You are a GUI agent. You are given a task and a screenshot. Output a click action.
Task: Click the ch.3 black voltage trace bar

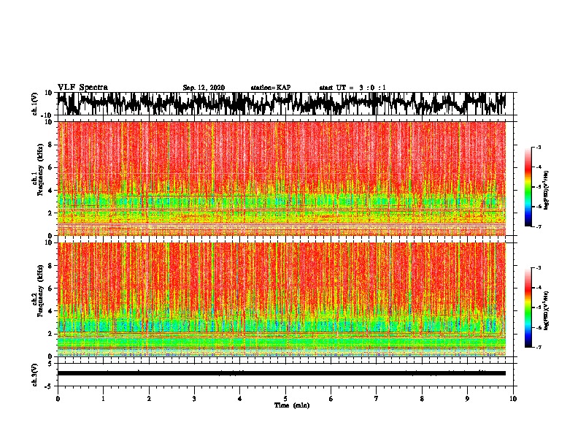pos(282,373)
